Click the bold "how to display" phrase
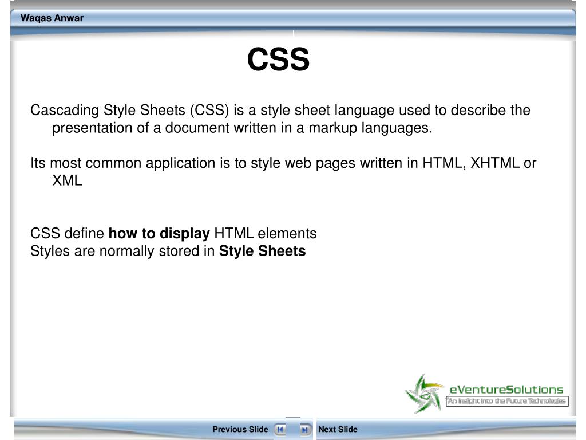This screenshot has width=586, height=440. (x=159, y=234)
